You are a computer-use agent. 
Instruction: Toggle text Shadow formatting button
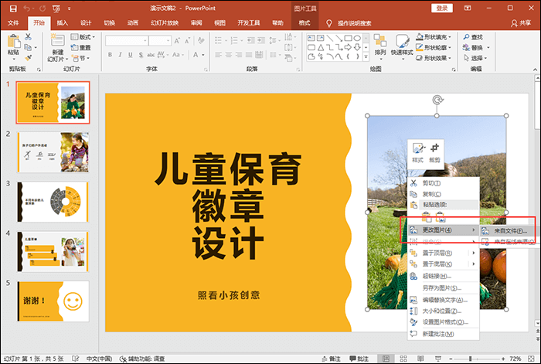click(141, 55)
